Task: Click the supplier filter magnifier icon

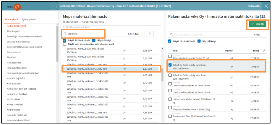Action: 171,35
